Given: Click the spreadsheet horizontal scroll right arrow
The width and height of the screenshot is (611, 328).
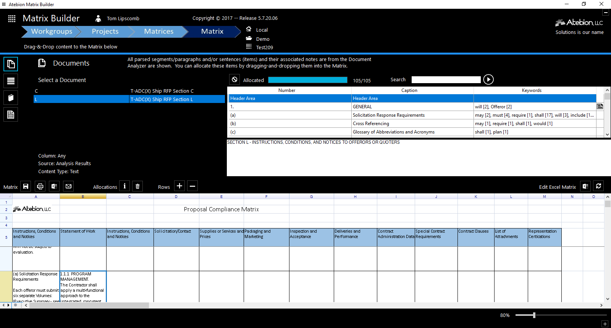Looking at the screenshot, I should click(601, 305).
